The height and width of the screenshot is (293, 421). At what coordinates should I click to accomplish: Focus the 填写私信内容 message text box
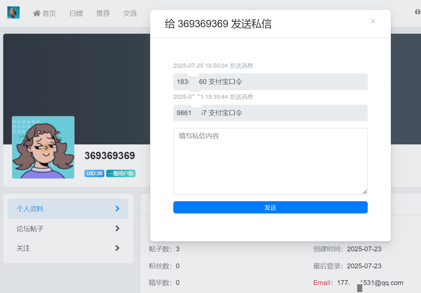(x=270, y=161)
